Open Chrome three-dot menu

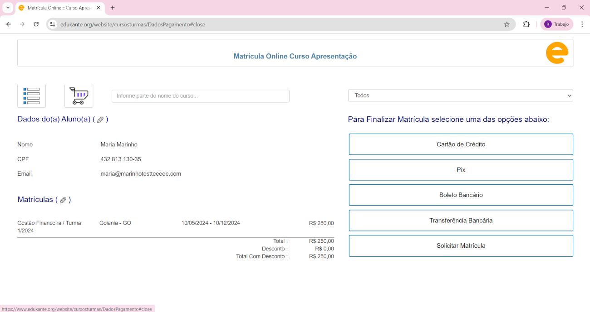coord(582,24)
